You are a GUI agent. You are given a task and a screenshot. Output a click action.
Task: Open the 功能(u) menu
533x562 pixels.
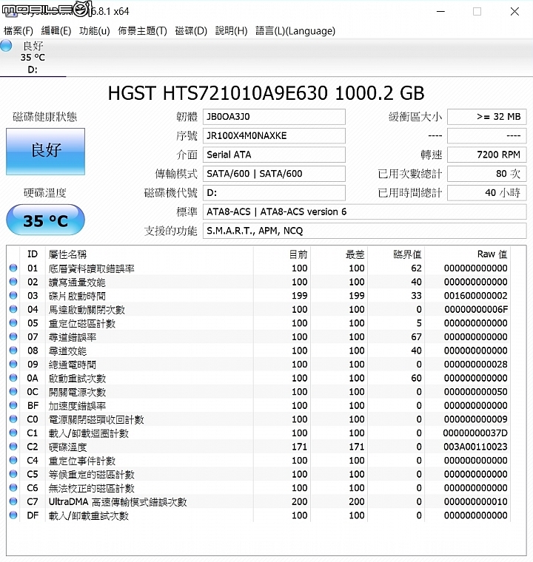tap(95, 31)
